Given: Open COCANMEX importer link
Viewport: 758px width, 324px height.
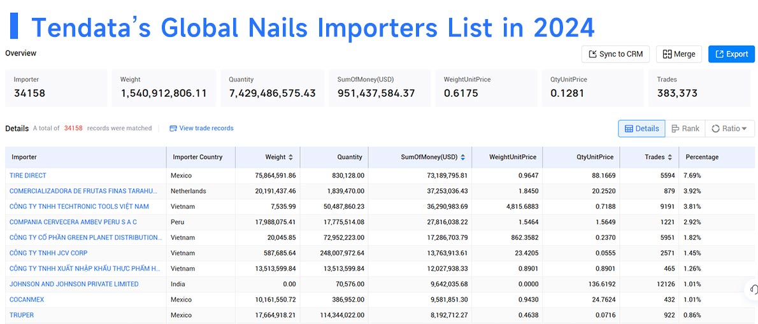Looking at the screenshot, I should click(x=27, y=299).
